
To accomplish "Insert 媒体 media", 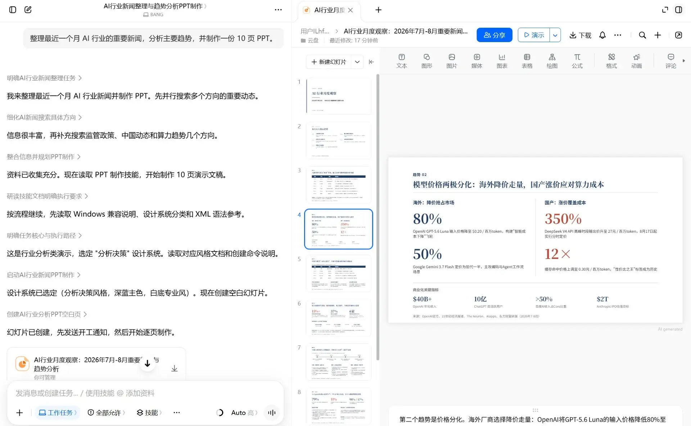I will 477,61.
